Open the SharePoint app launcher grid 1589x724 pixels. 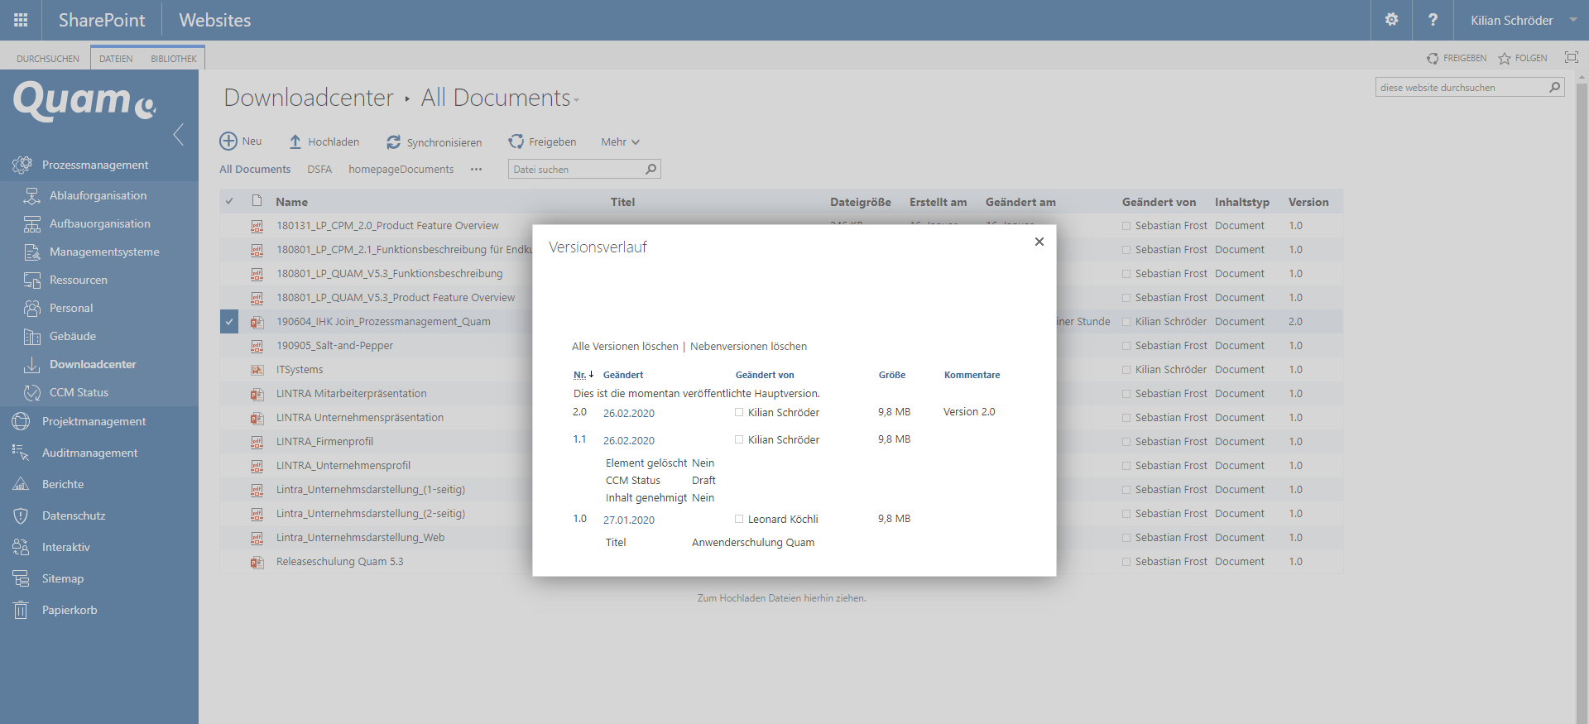[21, 20]
